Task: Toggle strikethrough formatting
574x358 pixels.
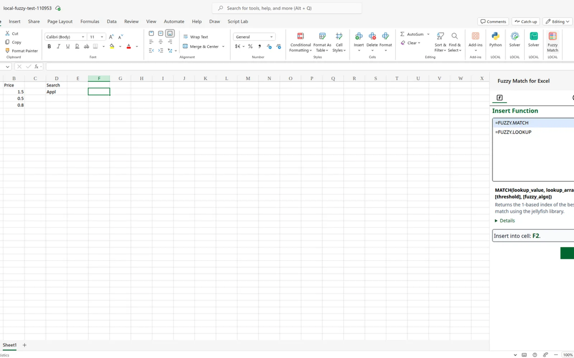Action: 86,47
